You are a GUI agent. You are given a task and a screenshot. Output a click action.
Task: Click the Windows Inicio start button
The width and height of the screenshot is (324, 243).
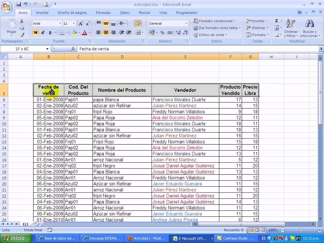point(16,238)
